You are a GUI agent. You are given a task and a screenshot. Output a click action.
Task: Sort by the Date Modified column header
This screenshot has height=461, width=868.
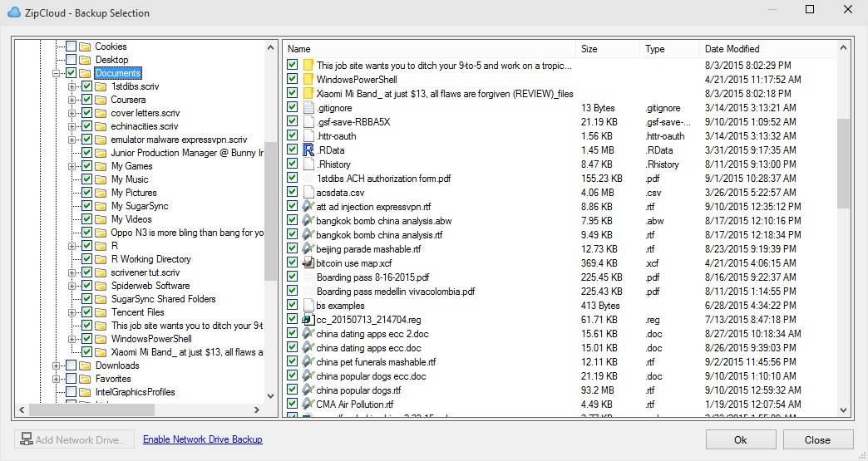(768, 49)
